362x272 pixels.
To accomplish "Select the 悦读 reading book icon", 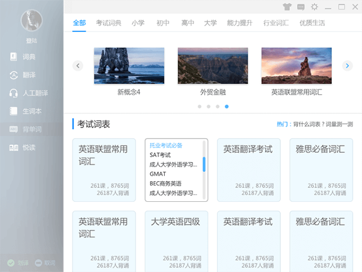I will pos(14,148).
